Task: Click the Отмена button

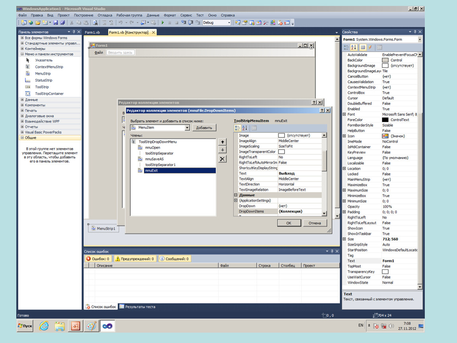Action: click(x=315, y=223)
